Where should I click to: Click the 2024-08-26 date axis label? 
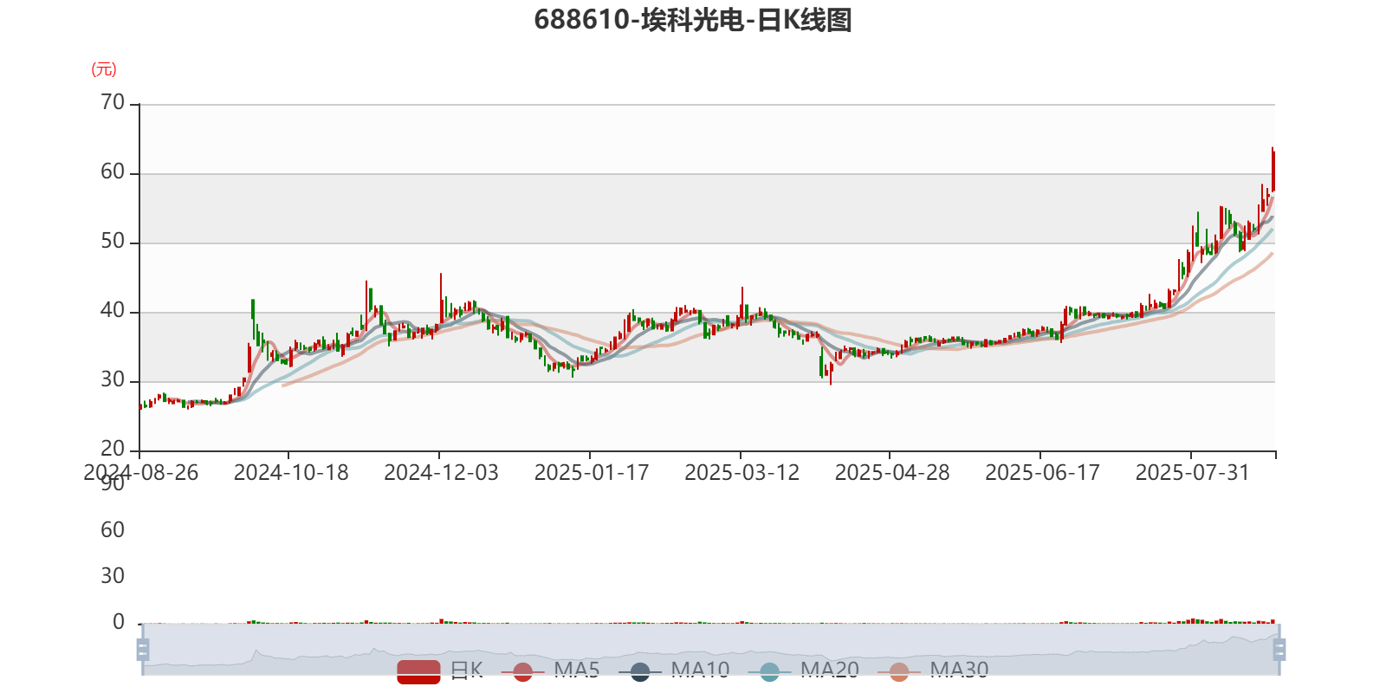pos(140,473)
